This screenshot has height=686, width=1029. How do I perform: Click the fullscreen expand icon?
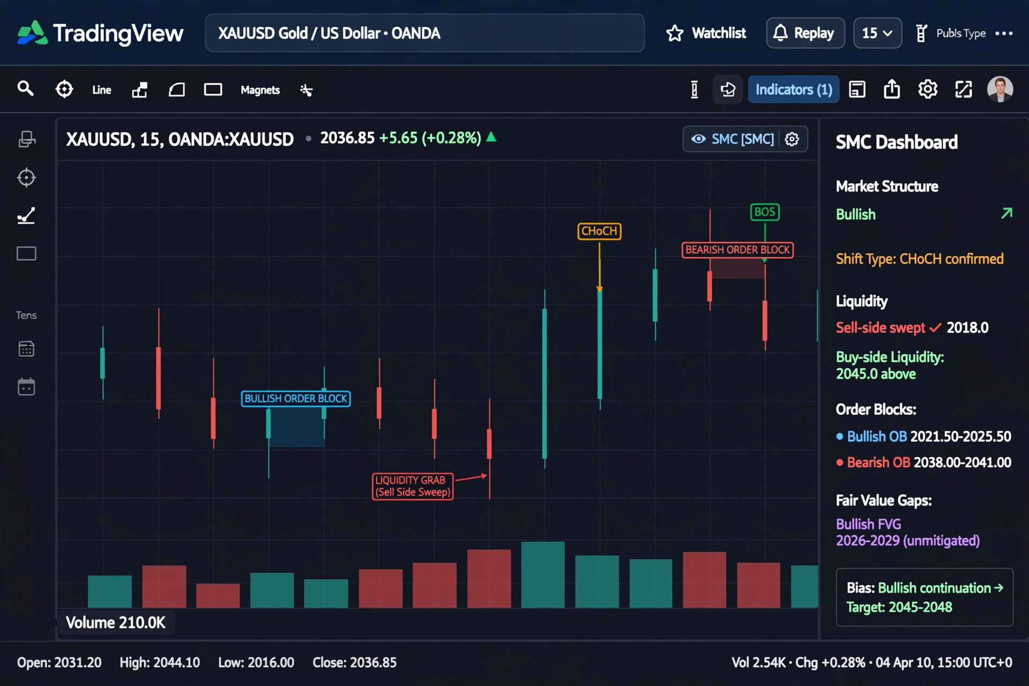click(964, 89)
